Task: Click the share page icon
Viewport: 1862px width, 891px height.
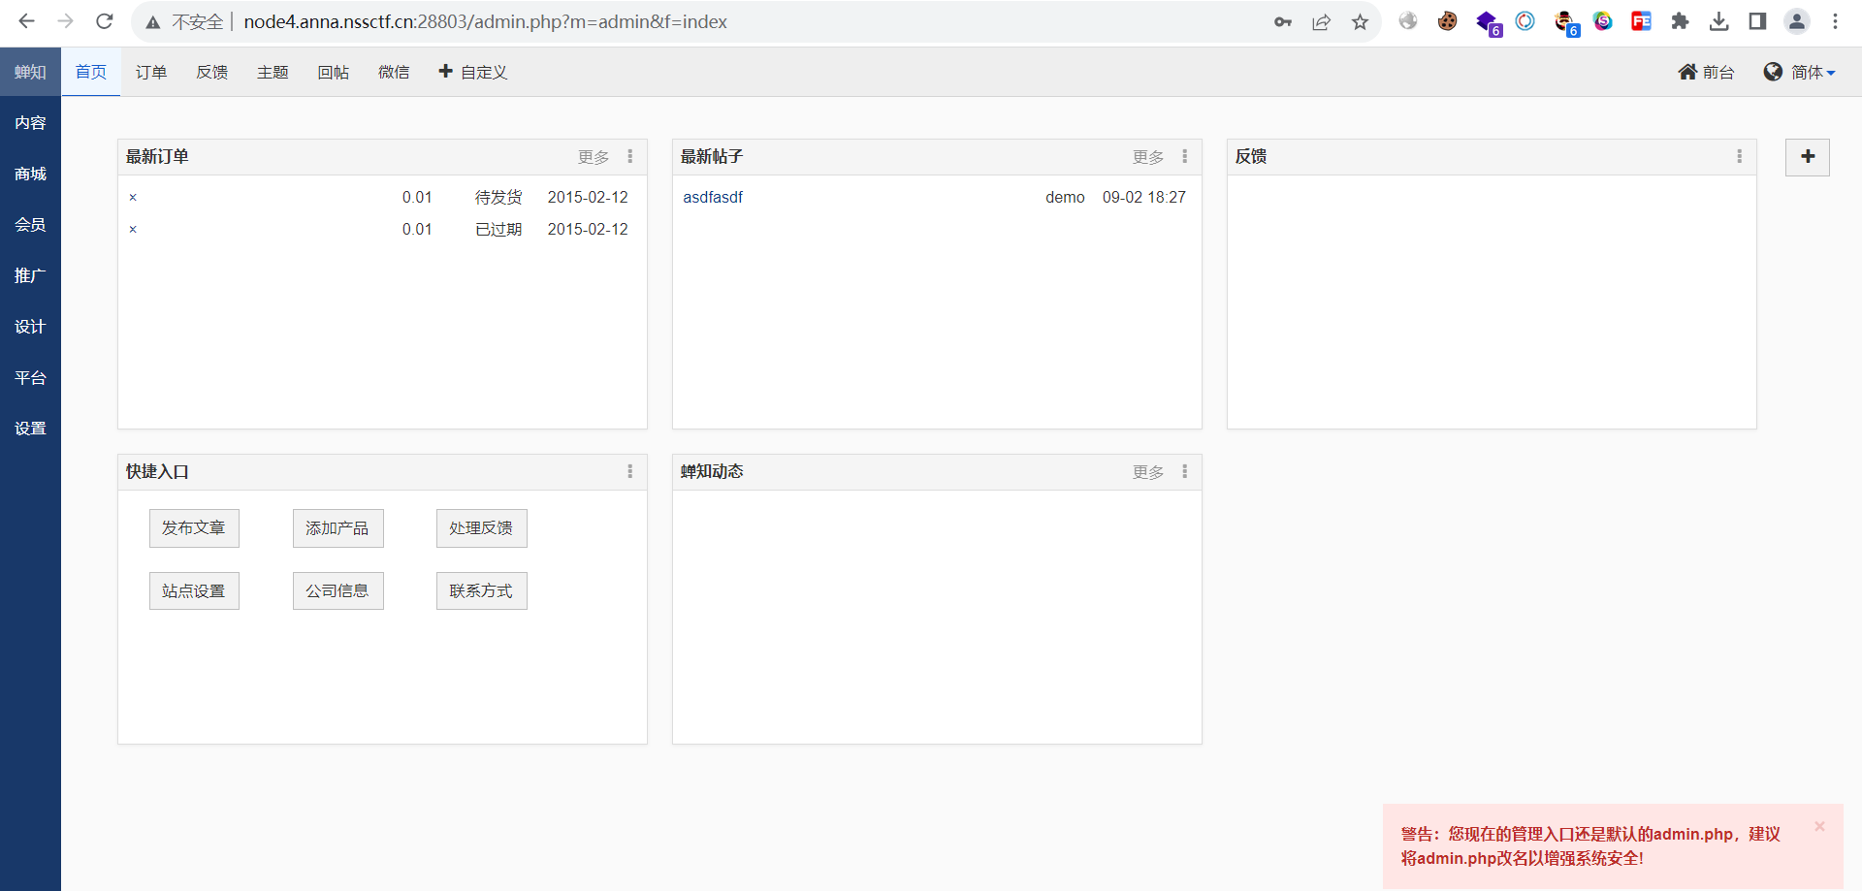Action: pyautogui.click(x=1322, y=21)
